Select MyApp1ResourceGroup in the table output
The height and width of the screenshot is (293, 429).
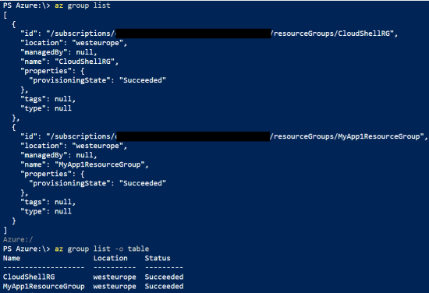(x=44, y=286)
